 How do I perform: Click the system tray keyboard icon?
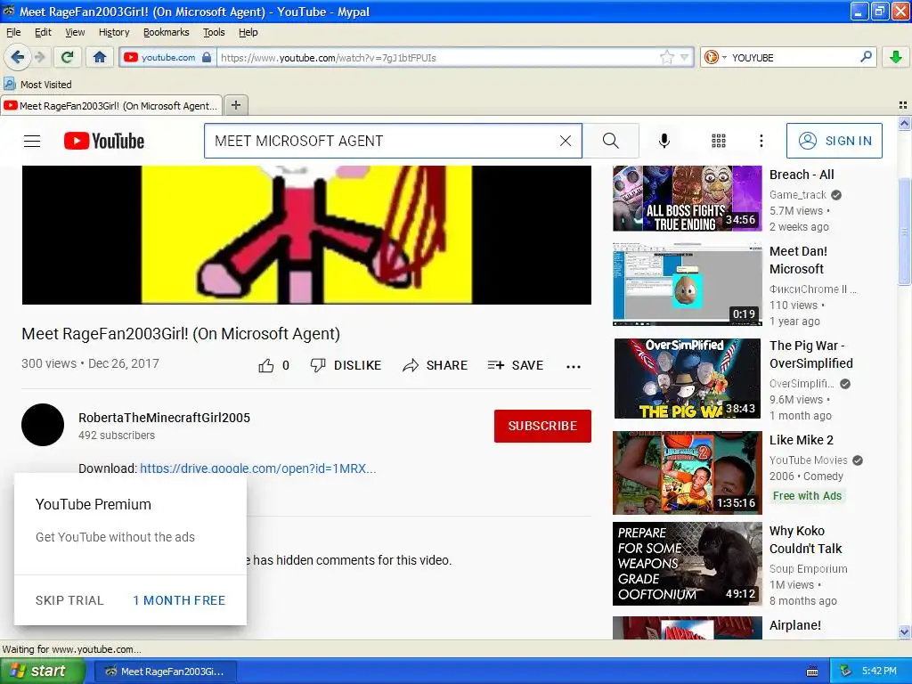pos(812,672)
